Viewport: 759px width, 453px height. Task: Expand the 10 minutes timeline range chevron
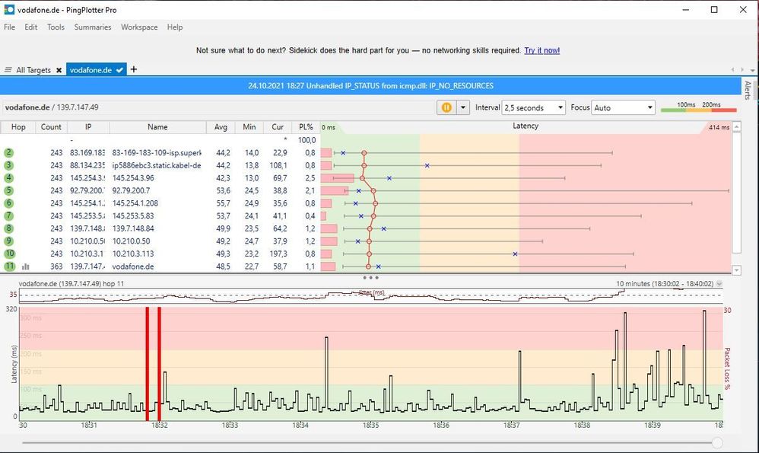[x=719, y=284]
